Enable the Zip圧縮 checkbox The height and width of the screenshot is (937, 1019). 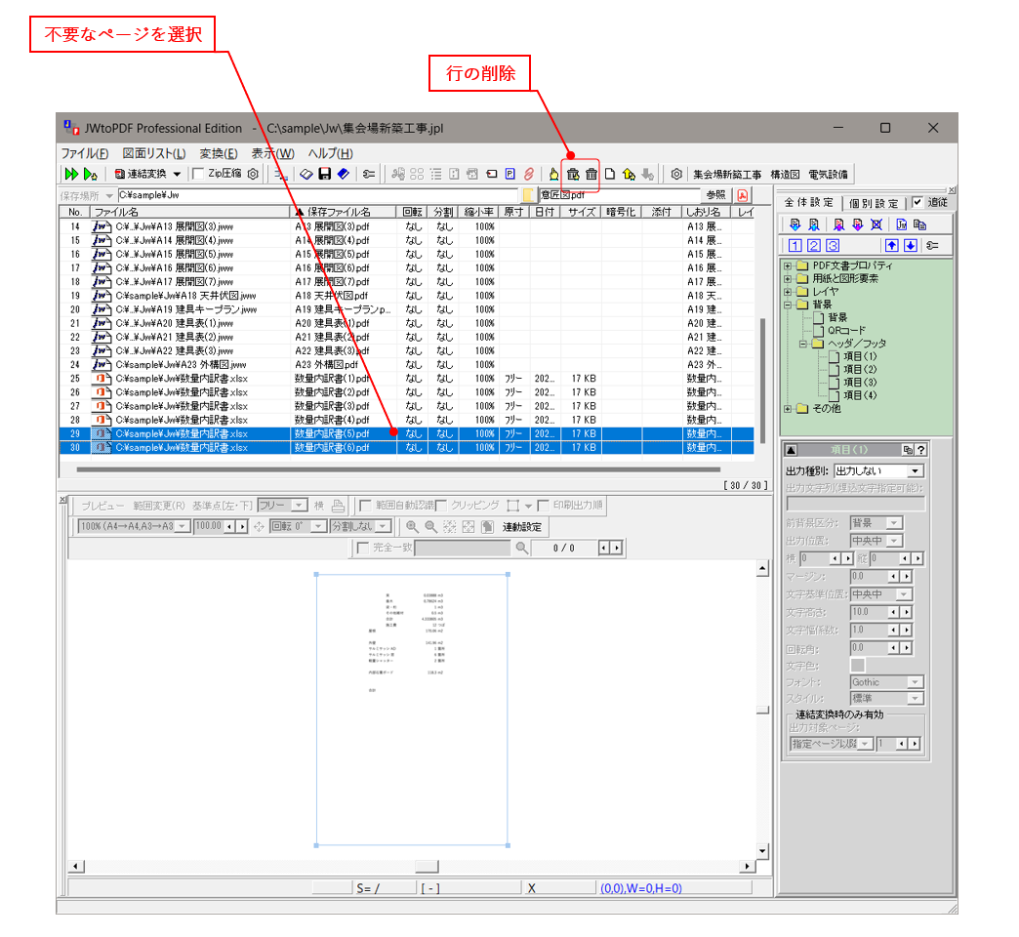198,174
